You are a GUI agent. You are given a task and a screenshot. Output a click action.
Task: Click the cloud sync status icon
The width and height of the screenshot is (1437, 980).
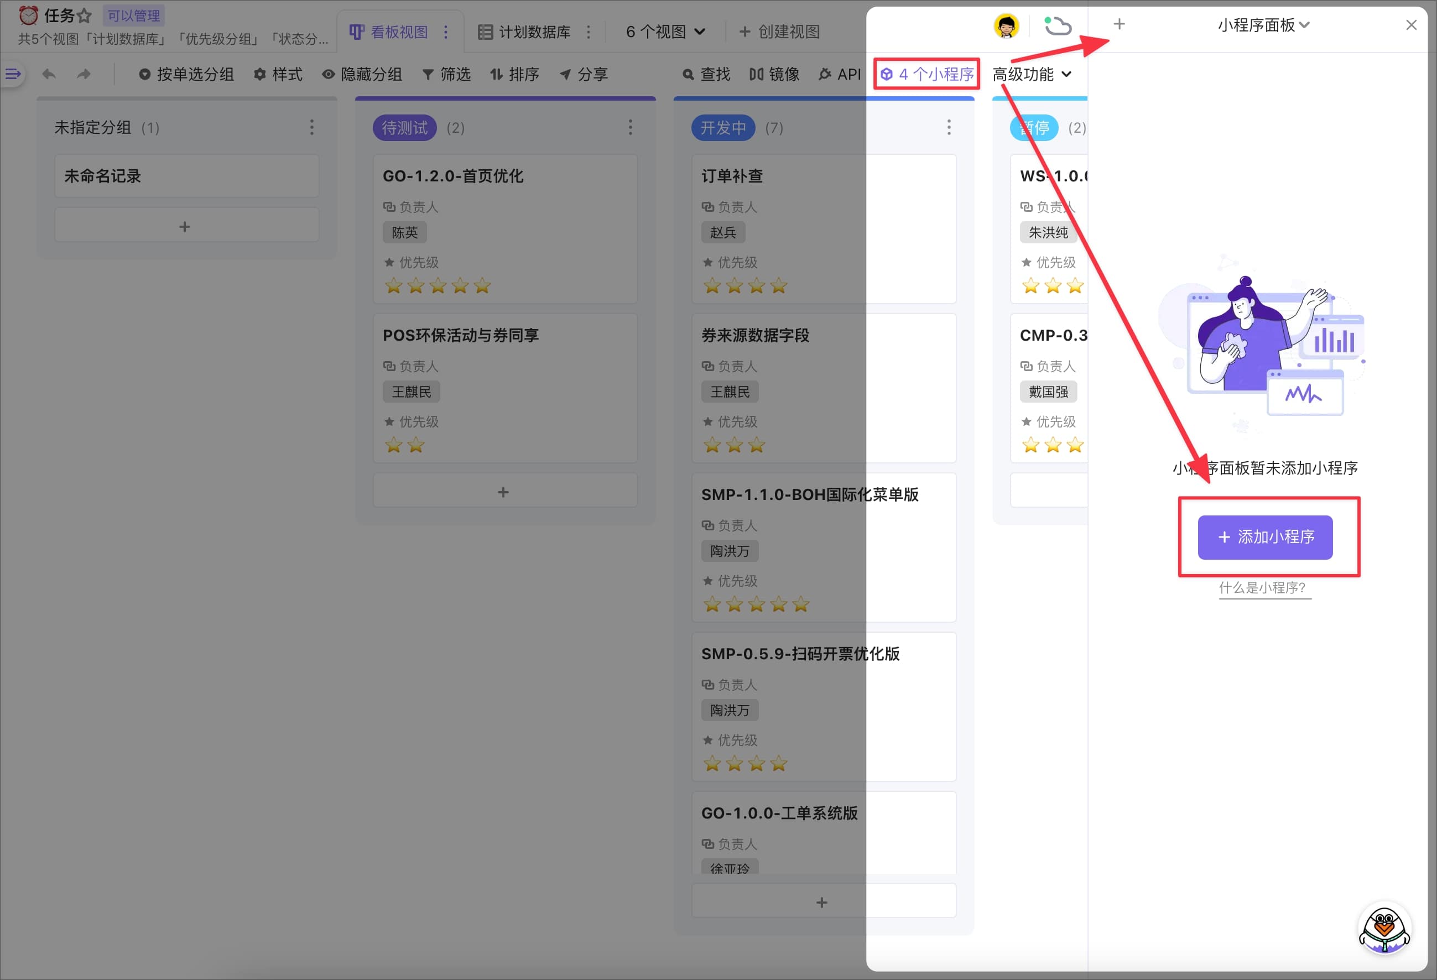1058,26
